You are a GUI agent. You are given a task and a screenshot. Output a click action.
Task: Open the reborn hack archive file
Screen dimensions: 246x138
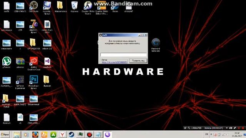pyautogui.click(x=47, y=26)
